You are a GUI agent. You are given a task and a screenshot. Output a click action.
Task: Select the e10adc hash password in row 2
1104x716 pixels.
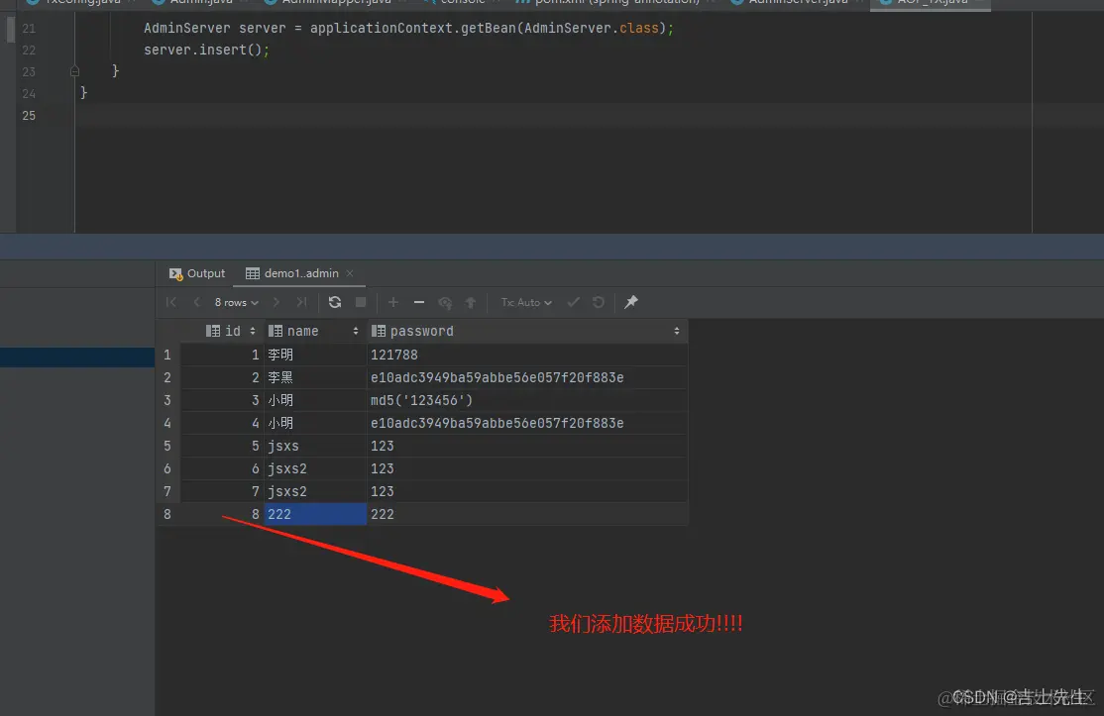[x=527, y=377]
